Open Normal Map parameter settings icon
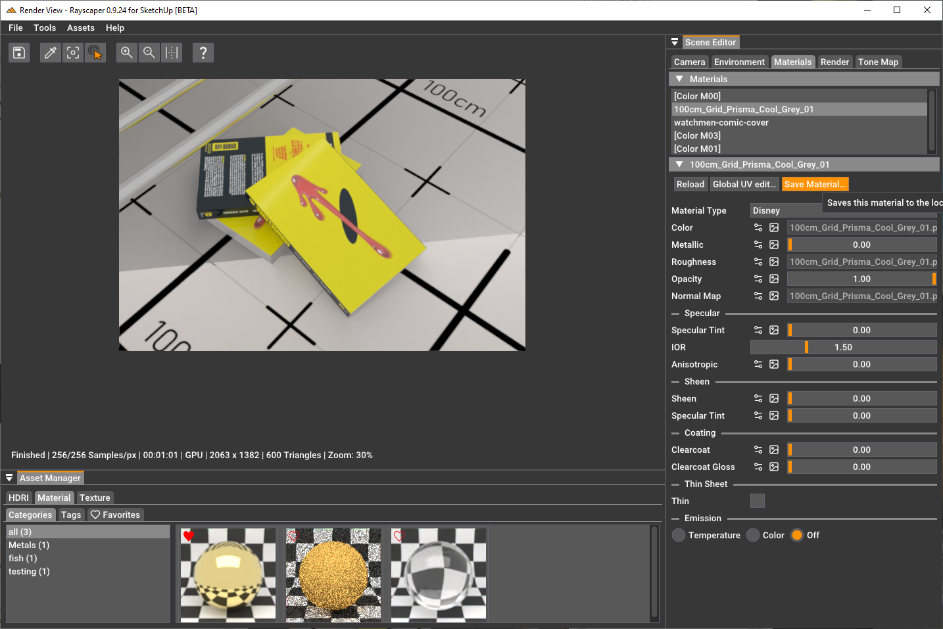 [758, 296]
